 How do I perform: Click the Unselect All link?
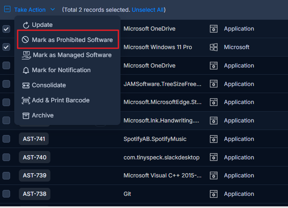(x=148, y=10)
